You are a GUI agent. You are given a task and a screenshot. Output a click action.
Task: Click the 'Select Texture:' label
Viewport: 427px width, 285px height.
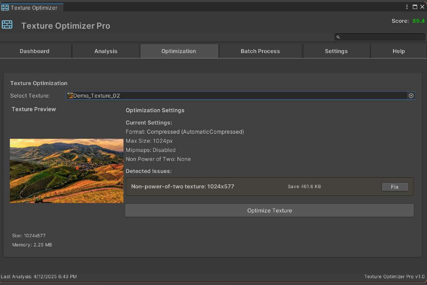(x=30, y=95)
